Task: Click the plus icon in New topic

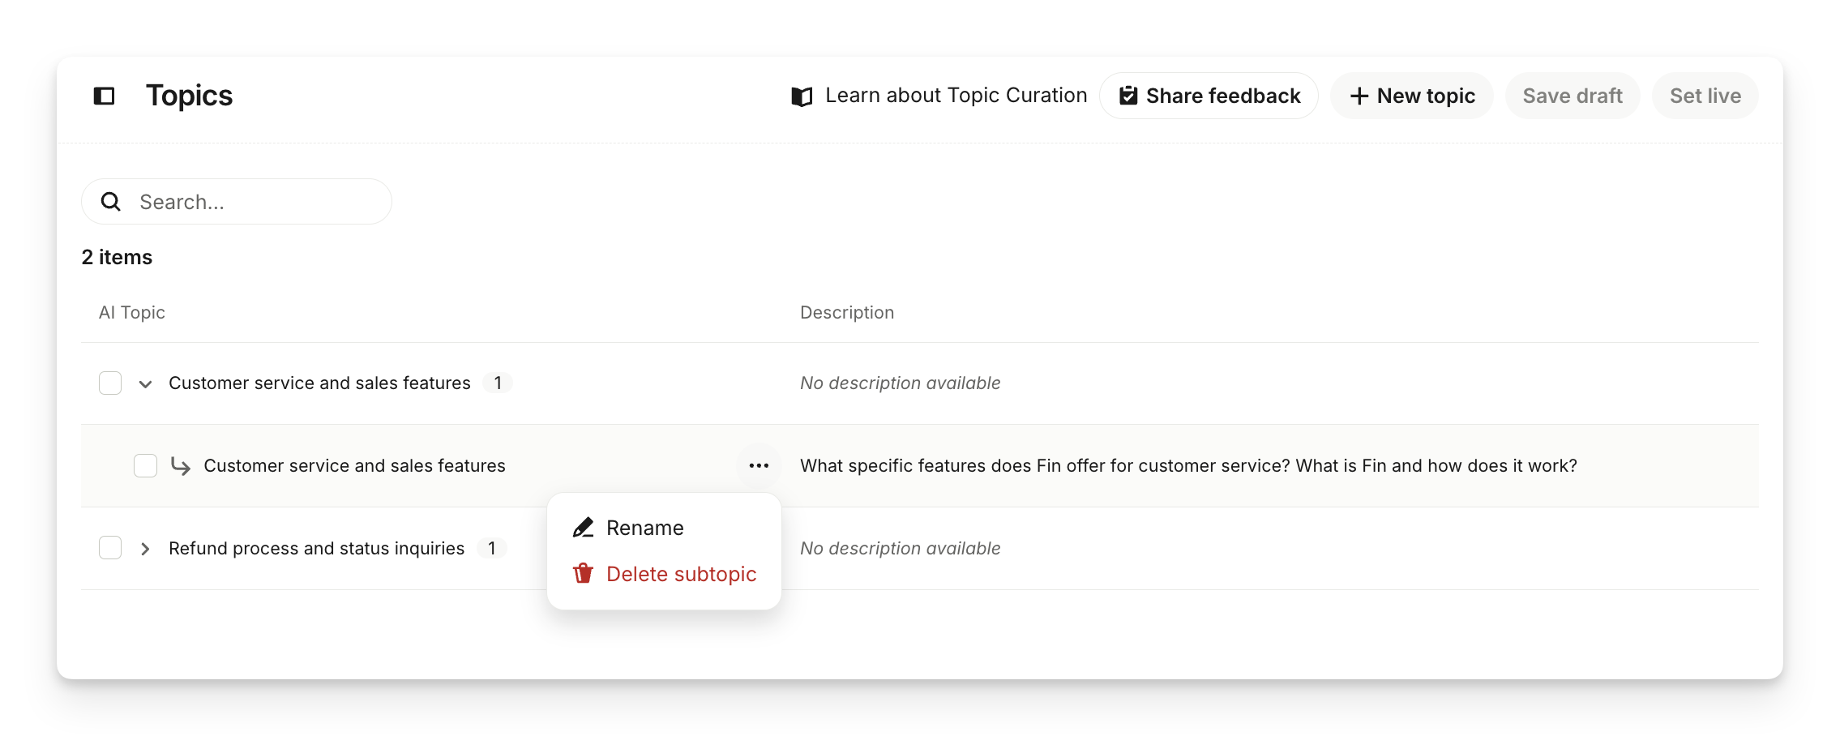Action: [x=1359, y=96]
